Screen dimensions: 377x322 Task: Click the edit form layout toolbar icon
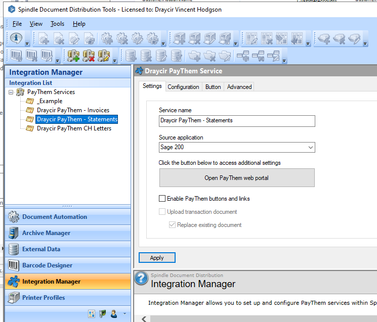pyautogui.click(x=252, y=38)
